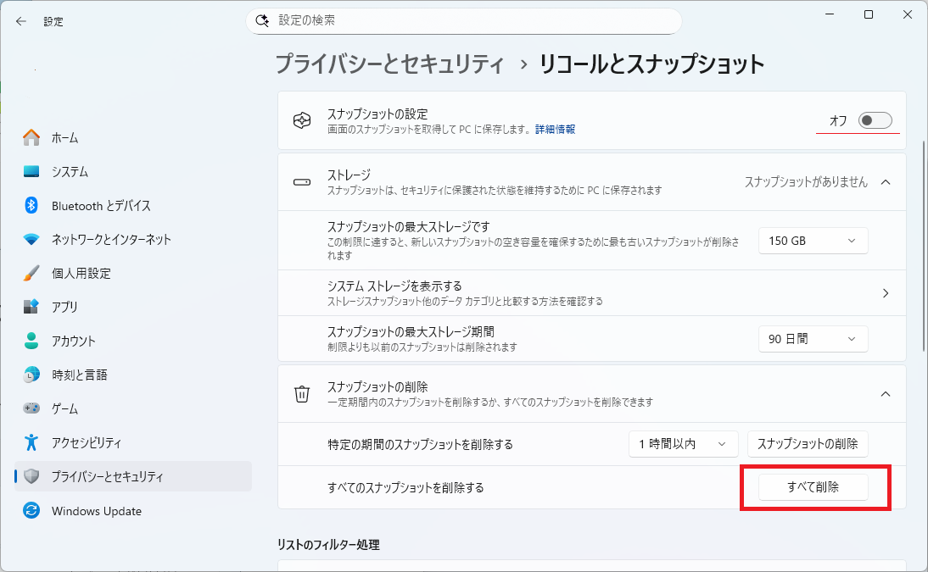
Task: Click the アクセシビリティ person icon
Action: pos(32,442)
